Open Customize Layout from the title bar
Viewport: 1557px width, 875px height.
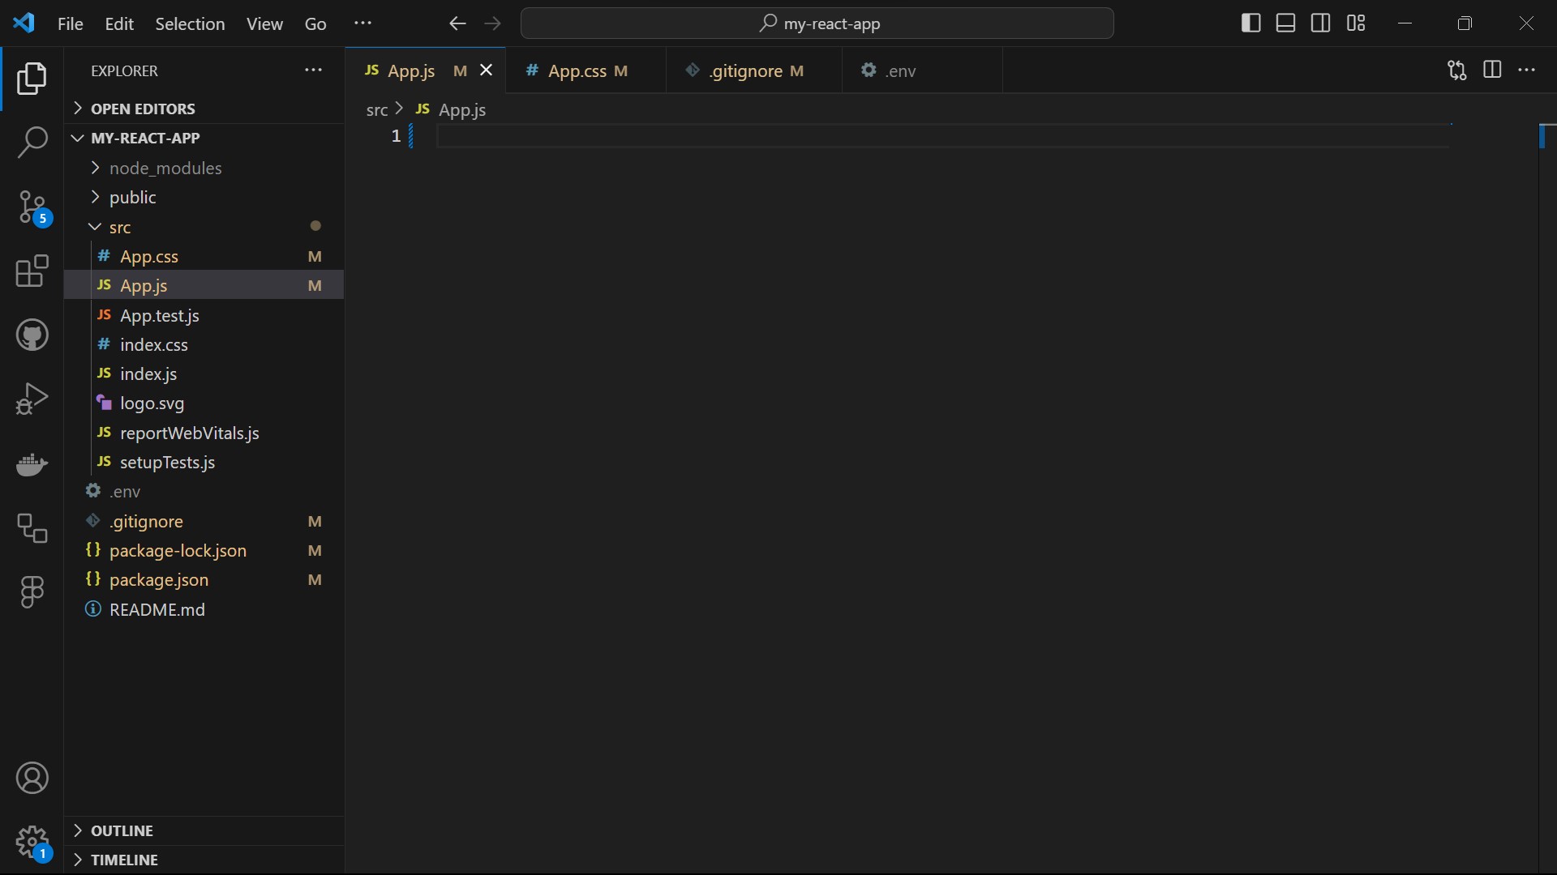pyautogui.click(x=1356, y=23)
